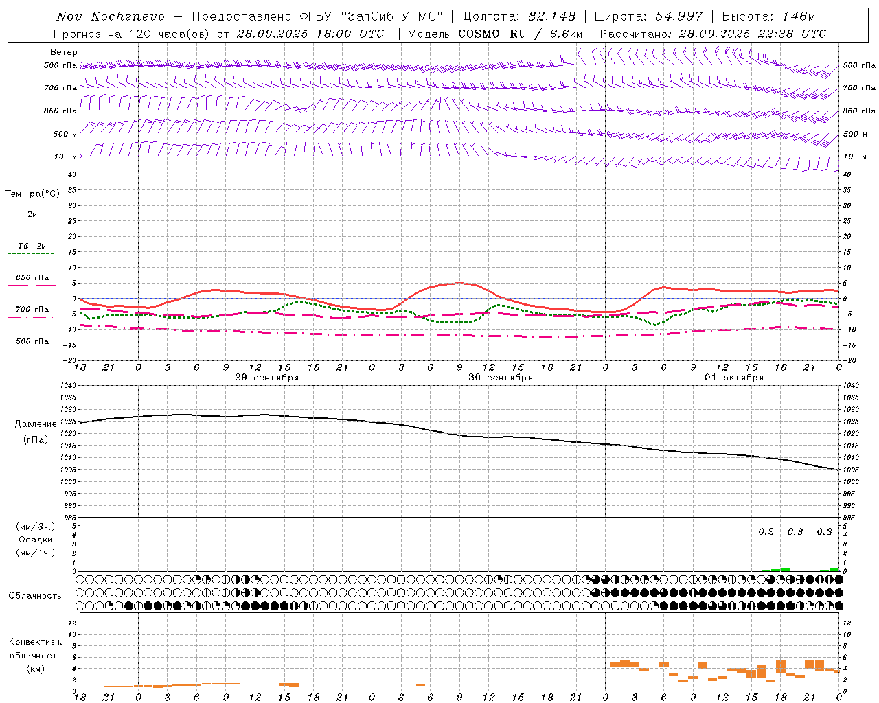
Task: Click the 850 гПа temperature legend entry
Action: (32, 278)
